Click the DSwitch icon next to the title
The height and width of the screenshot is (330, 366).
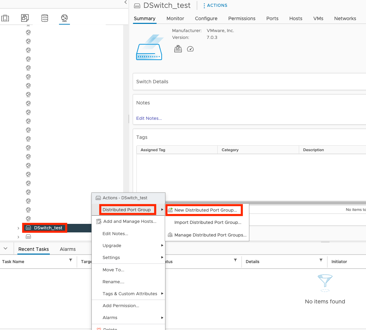click(137, 5)
